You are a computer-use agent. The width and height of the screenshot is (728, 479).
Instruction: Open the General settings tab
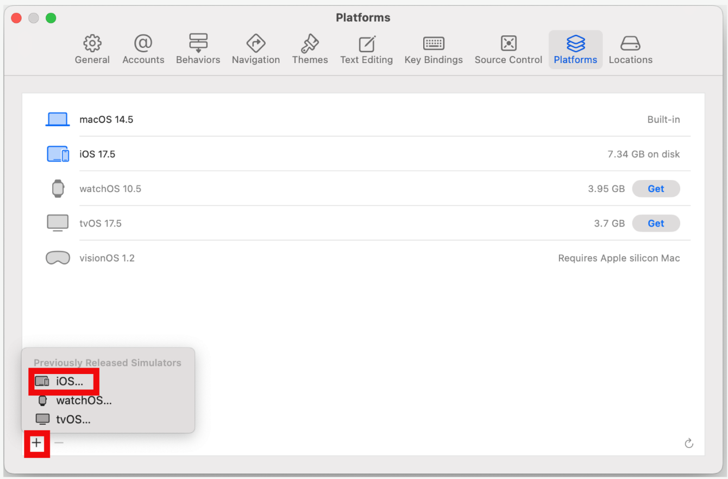tap(92, 49)
